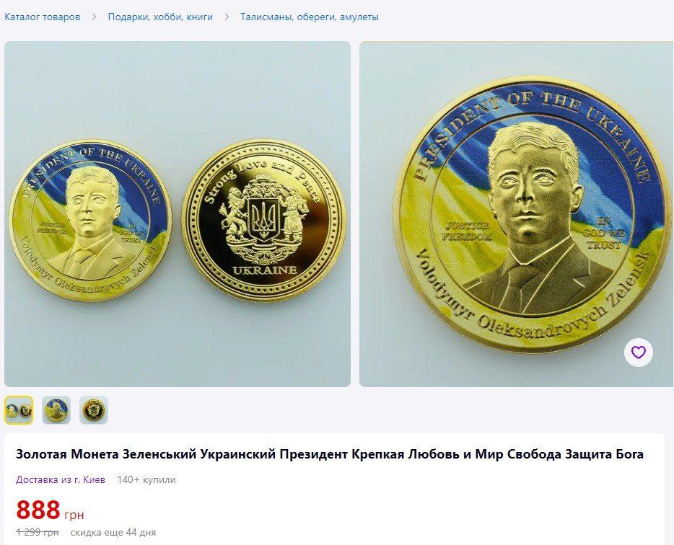
Task: Click the second breadcrumb chevron separator
Action: [227, 17]
